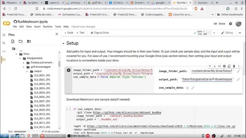Move the setup cell up

click(210, 66)
